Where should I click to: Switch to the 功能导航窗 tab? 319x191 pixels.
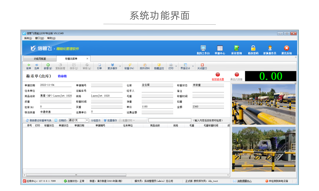point(40,59)
